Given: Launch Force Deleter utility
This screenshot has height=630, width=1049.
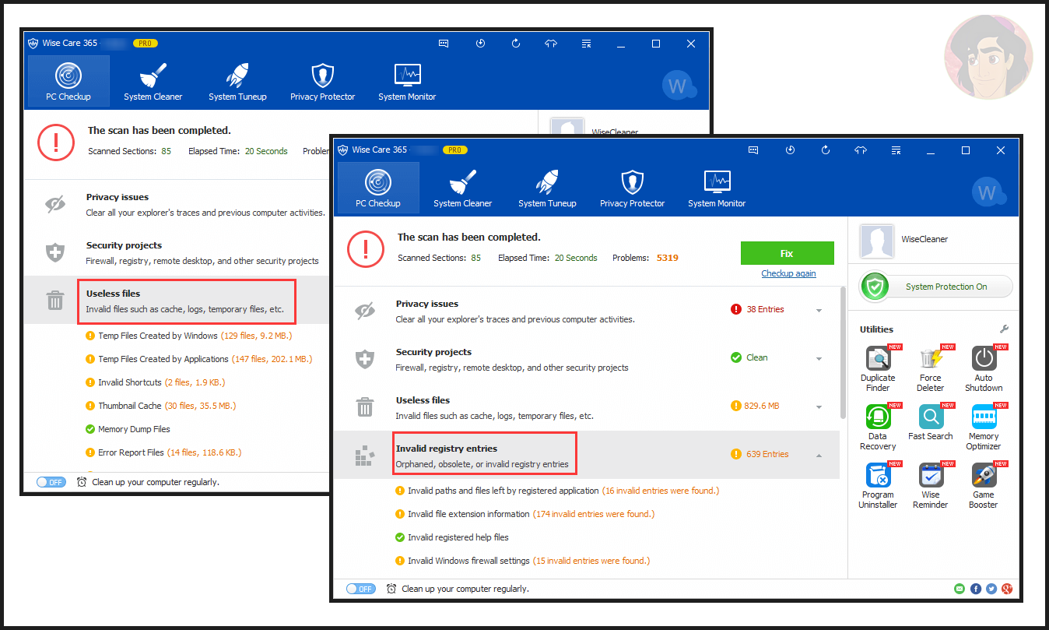Looking at the screenshot, I should pos(931,368).
